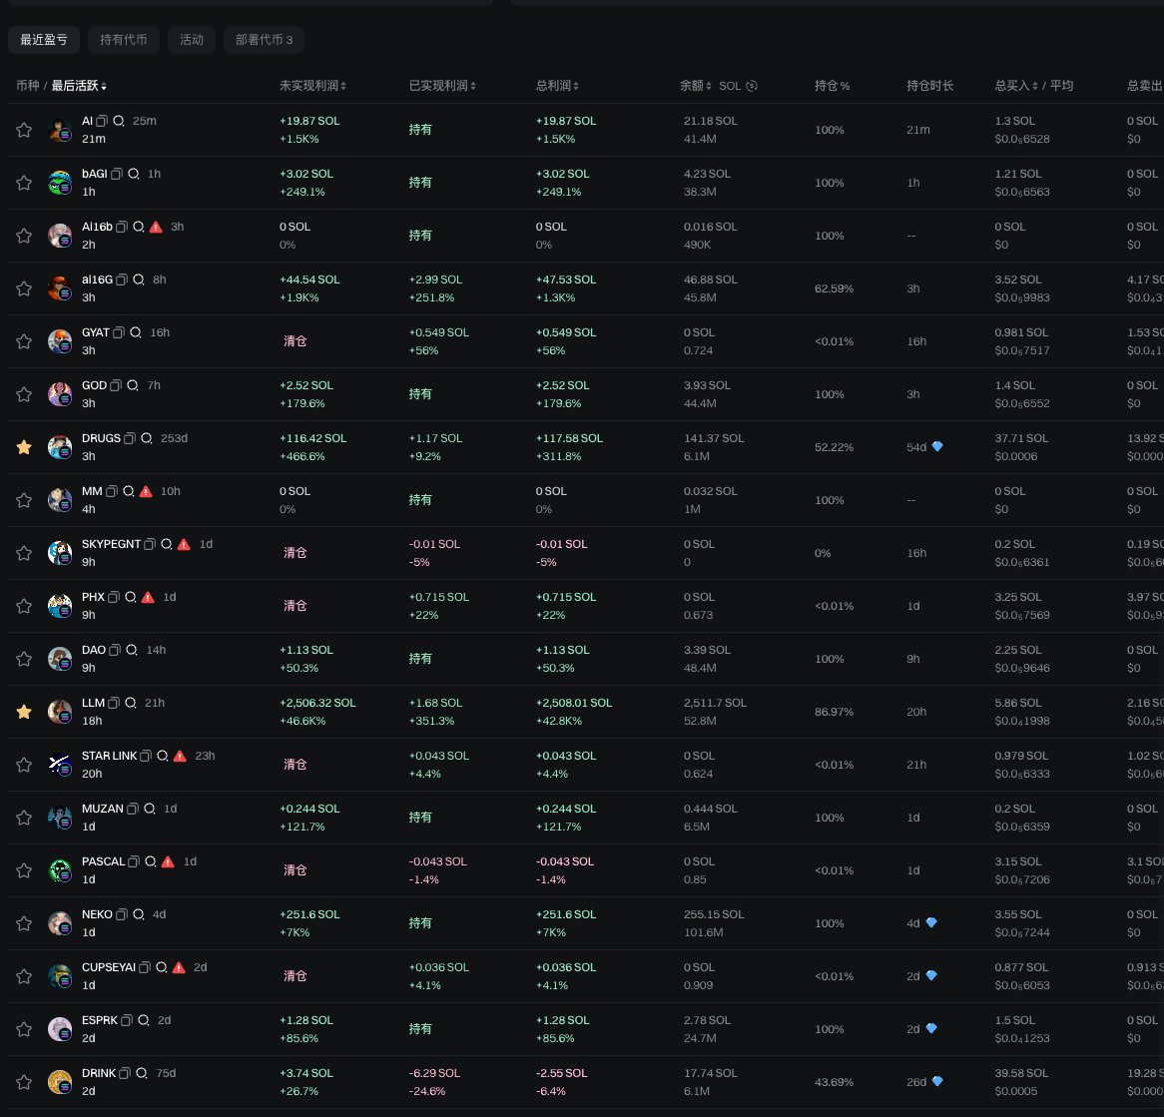Select the 活动 tab
The width and height of the screenshot is (1164, 1117).
(x=192, y=40)
